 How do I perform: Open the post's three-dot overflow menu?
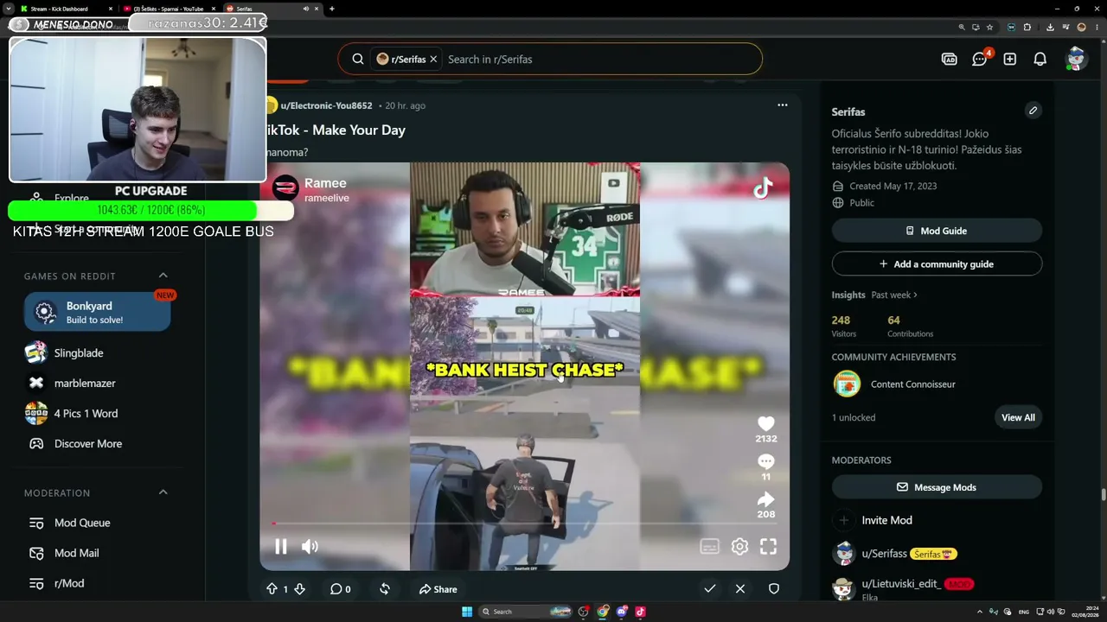(x=783, y=105)
